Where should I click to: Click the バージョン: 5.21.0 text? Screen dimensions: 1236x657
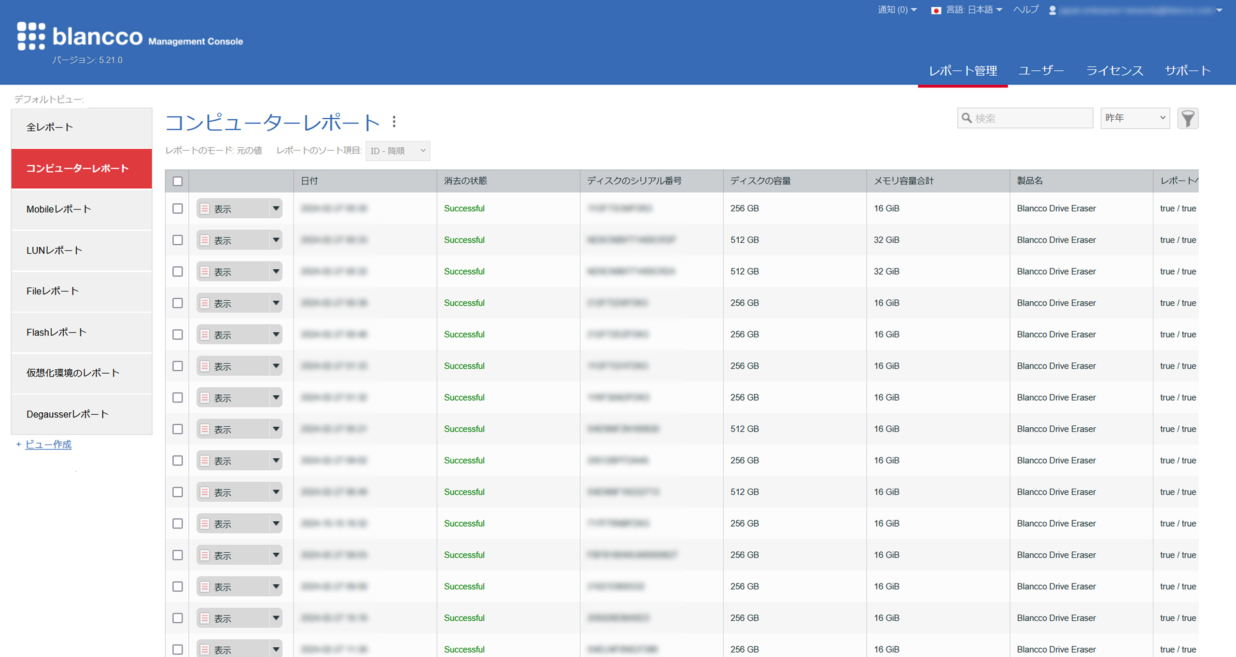(87, 60)
